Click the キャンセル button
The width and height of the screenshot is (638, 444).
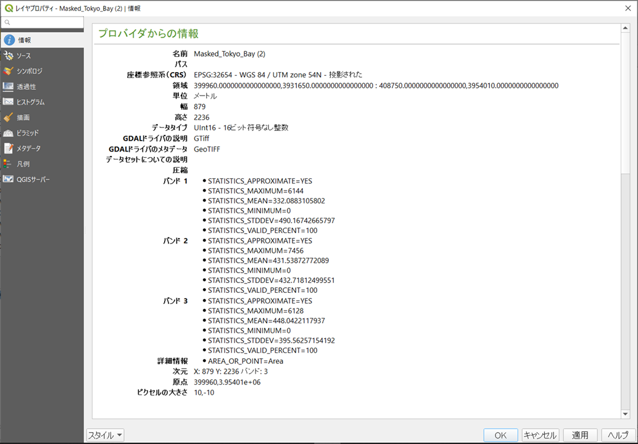[x=541, y=435]
